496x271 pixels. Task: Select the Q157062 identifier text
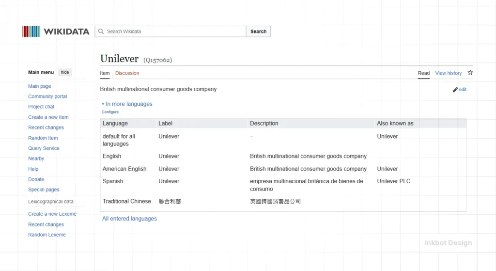(157, 60)
